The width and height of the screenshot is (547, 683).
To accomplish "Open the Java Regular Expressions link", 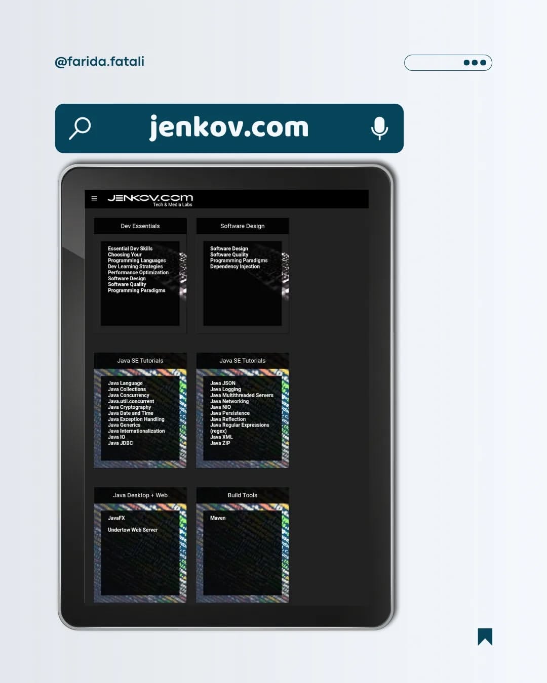I will (240, 425).
